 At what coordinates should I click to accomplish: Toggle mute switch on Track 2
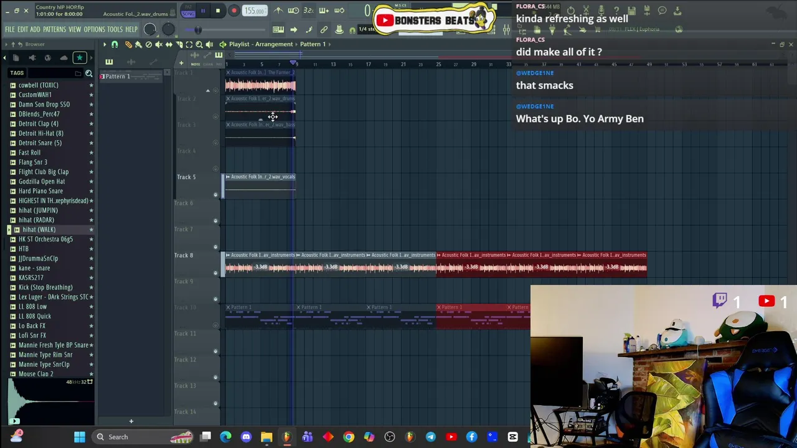pos(215,116)
